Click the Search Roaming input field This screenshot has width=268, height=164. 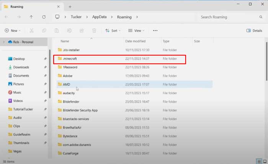tap(230, 17)
